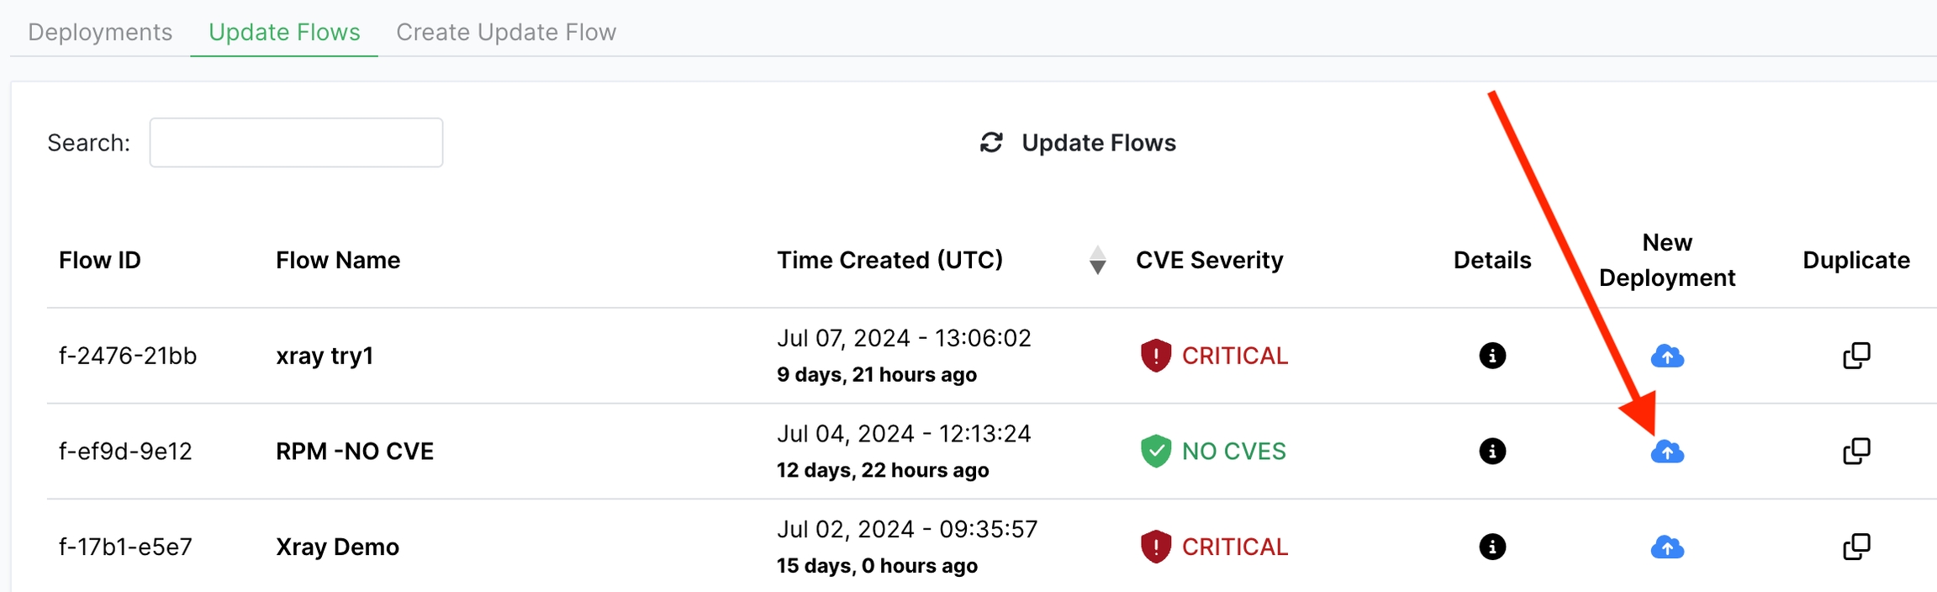1937x592 pixels.
Task: Click the CVE Severity column header
Action: pyautogui.click(x=1209, y=261)
